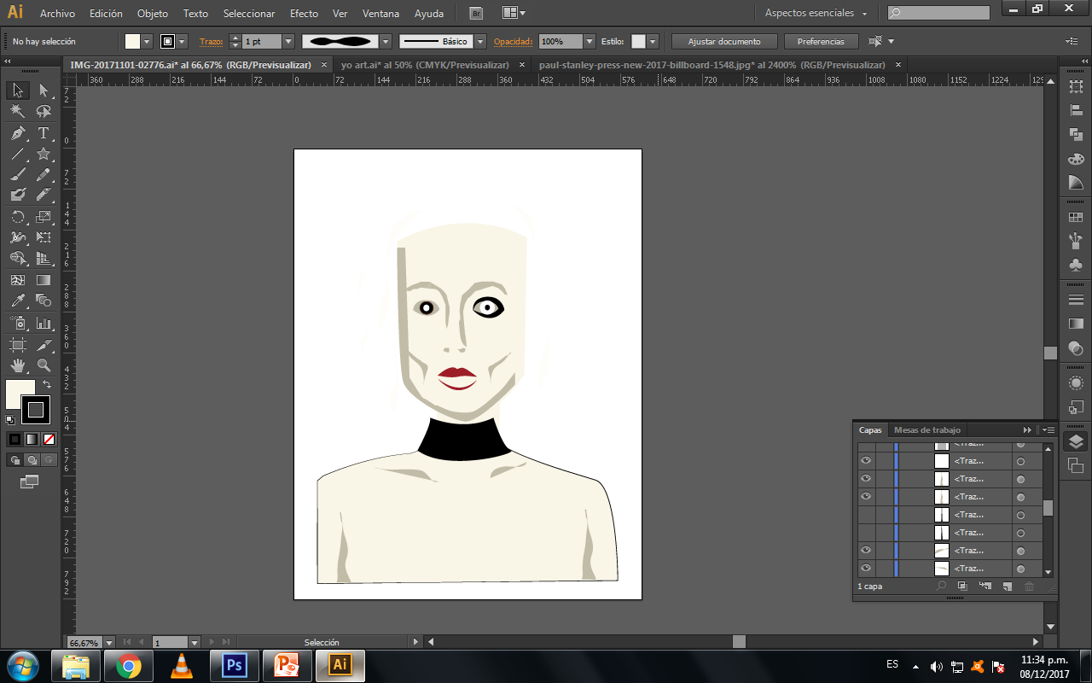Pick the Pen tool
The image size is (1092, 683).
click(x=17, y=133)
